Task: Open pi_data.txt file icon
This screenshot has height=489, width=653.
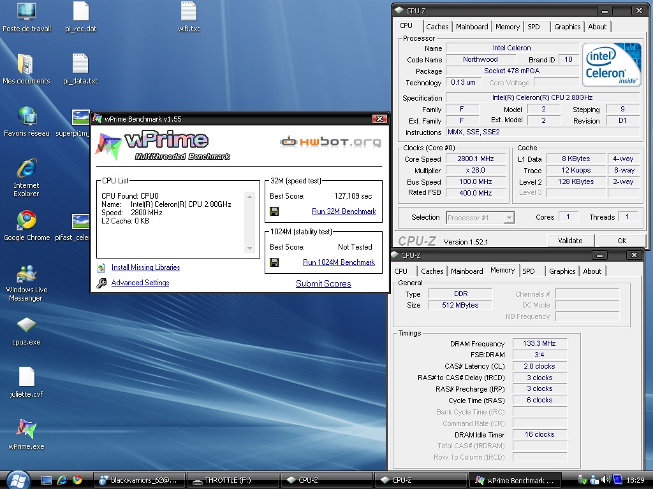Action: [80, 69]
